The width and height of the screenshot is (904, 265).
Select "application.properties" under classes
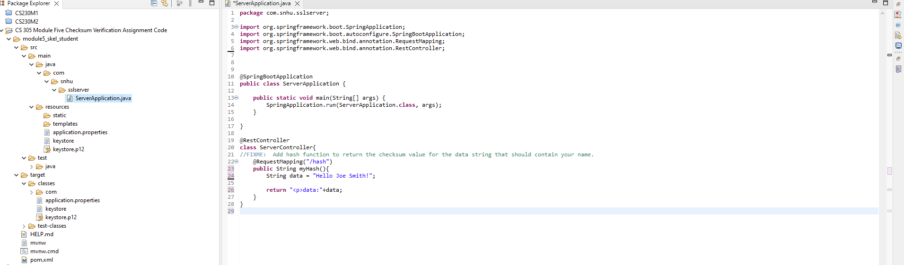[72, 200]
